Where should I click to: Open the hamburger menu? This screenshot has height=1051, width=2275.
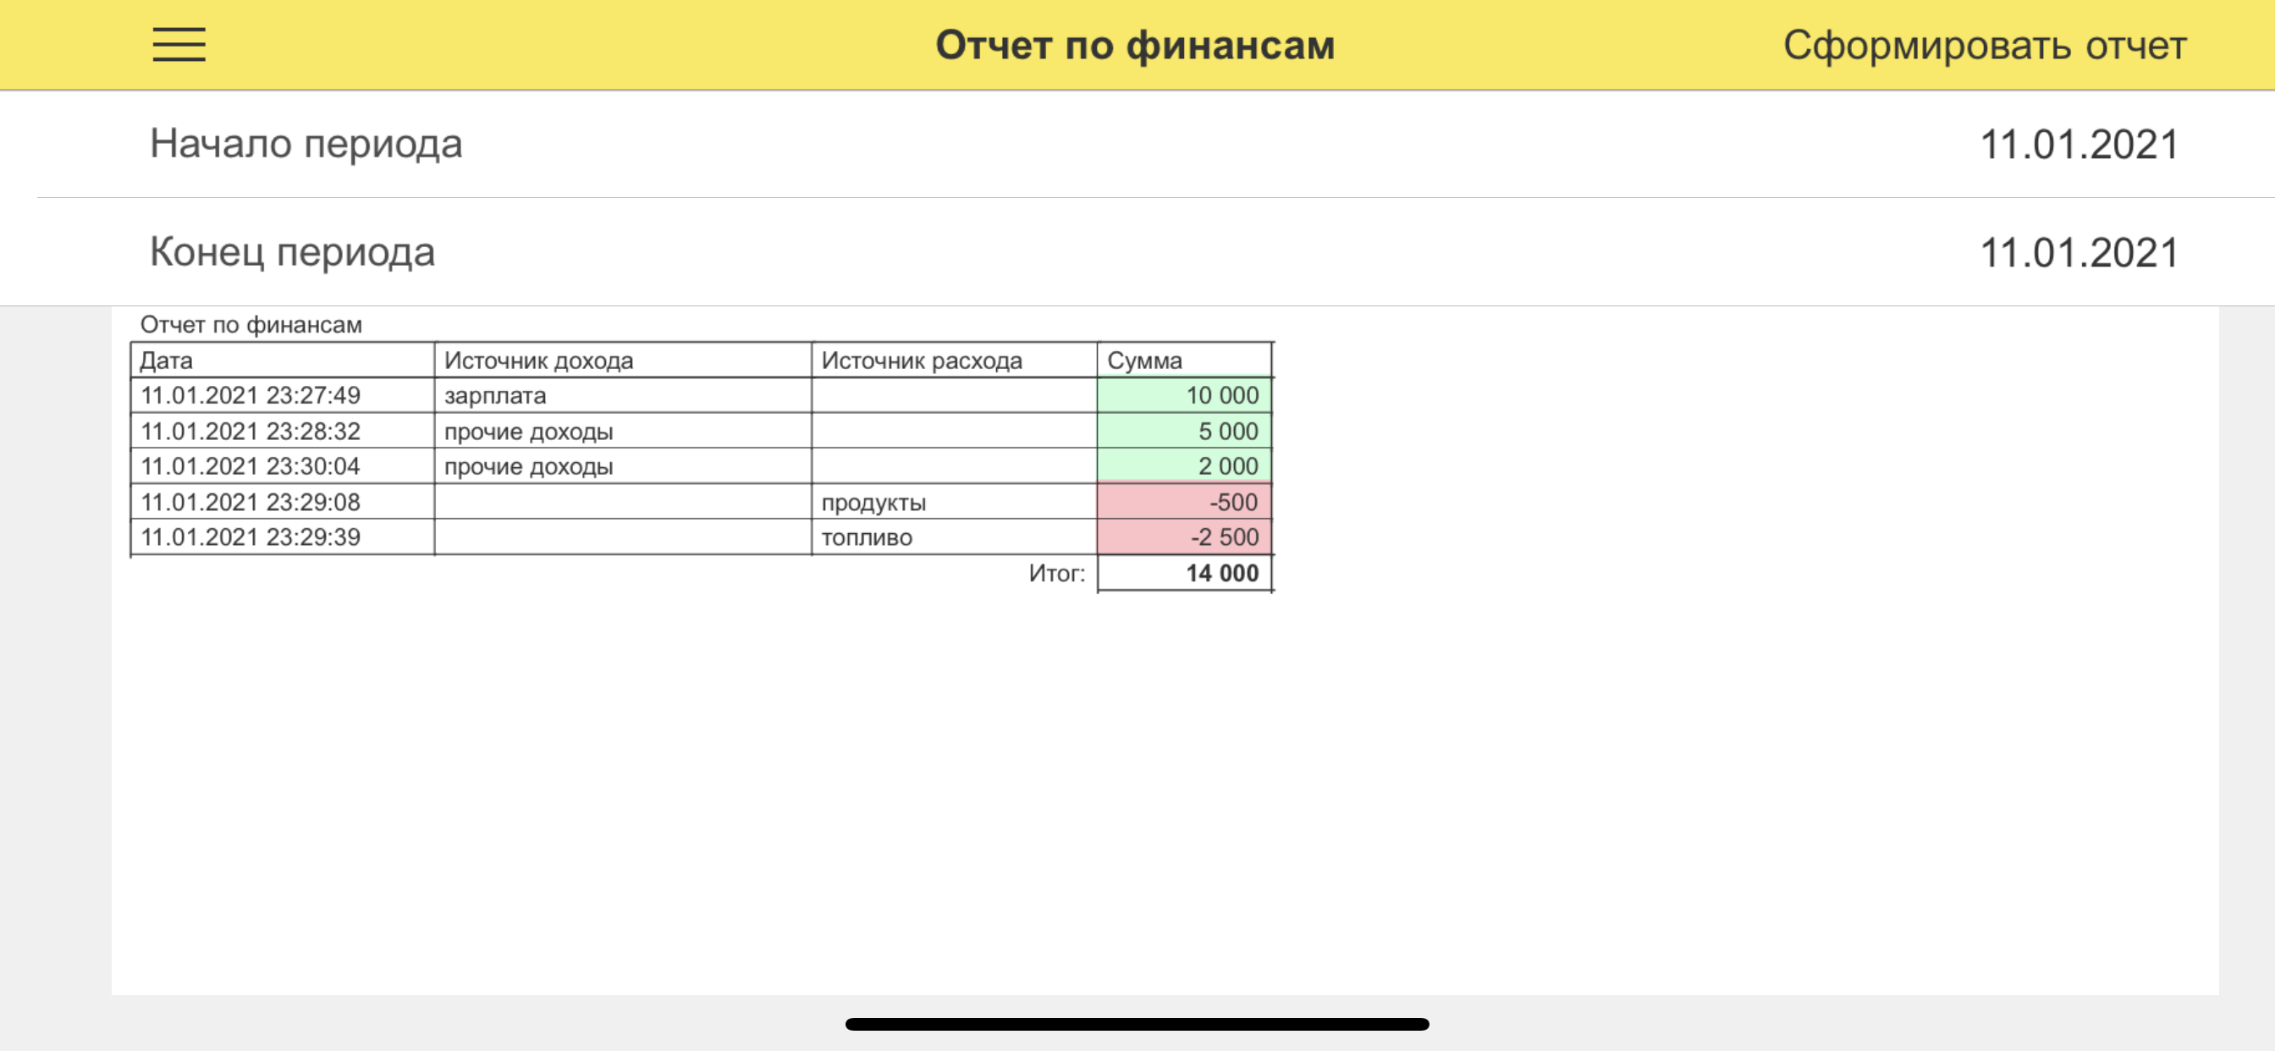point(179,44)
